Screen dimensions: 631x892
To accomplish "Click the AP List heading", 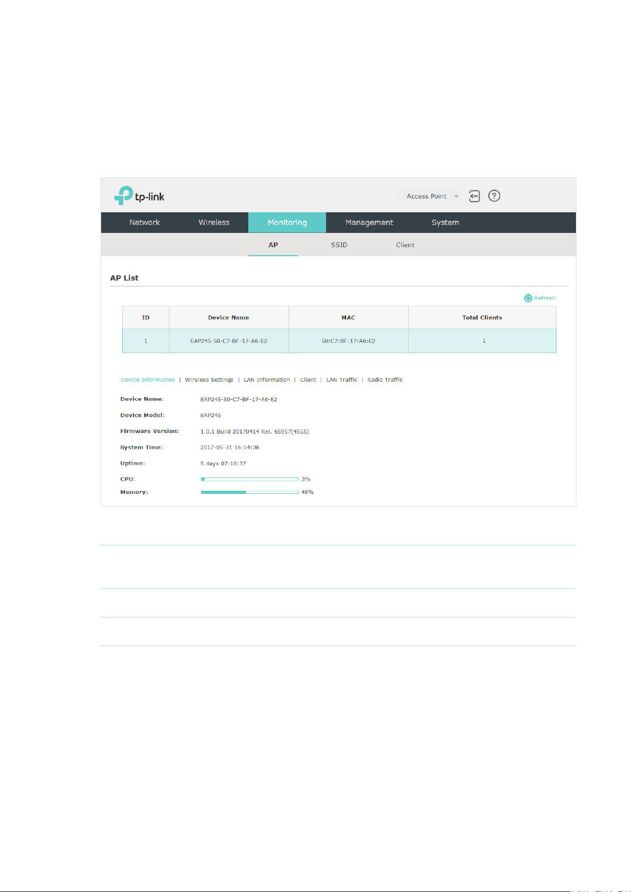I will point(124,278).
